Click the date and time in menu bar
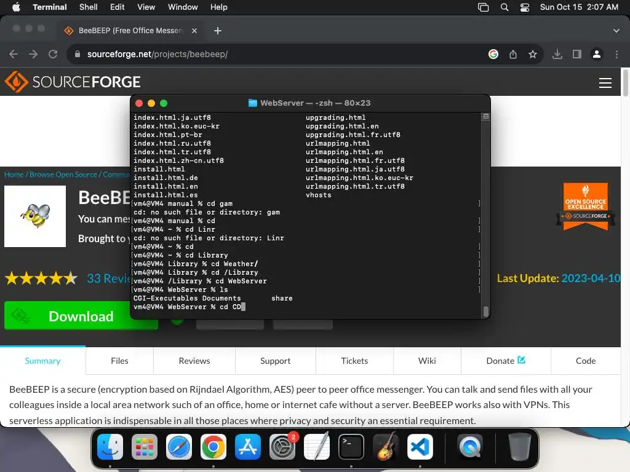This screenshot has width=630, height=472. click(579, 7)
